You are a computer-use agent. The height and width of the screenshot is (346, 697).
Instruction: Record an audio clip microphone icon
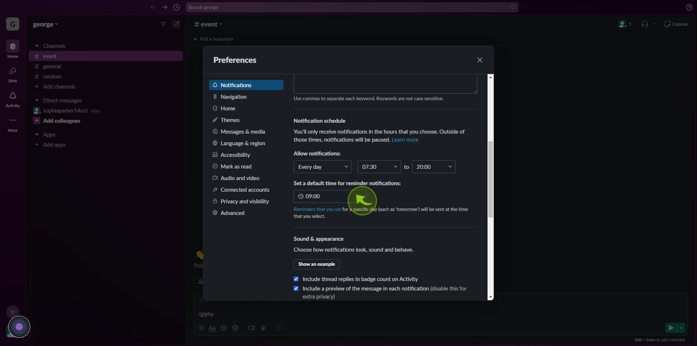coord(263,328)
